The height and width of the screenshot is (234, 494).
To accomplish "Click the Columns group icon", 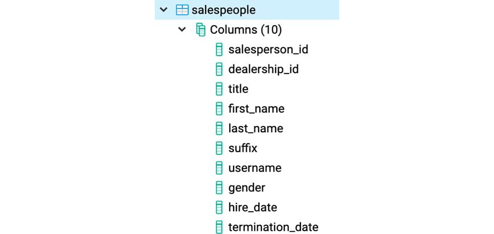I will pyautogui.click(x=201, y=29).
